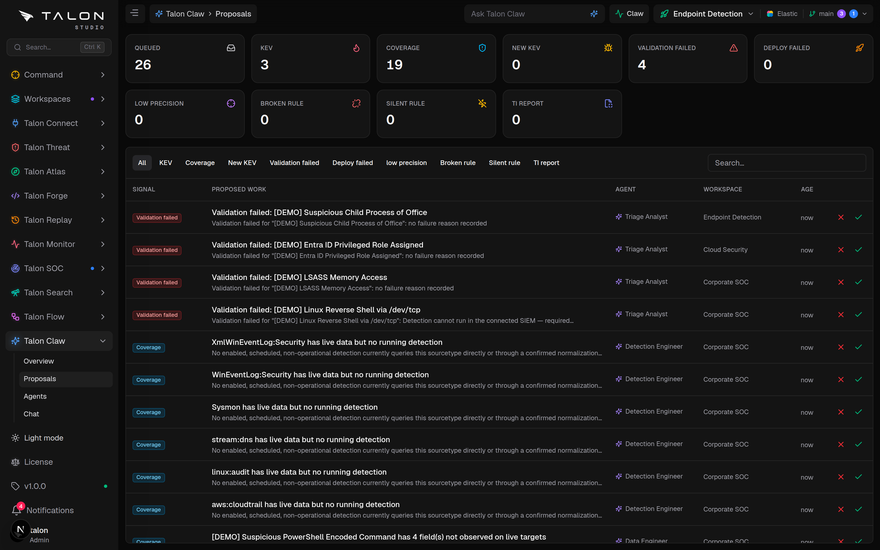Screen dimensions: 880x550
Task: Approve the linux:audit coverage proposal
Action: 859,477
